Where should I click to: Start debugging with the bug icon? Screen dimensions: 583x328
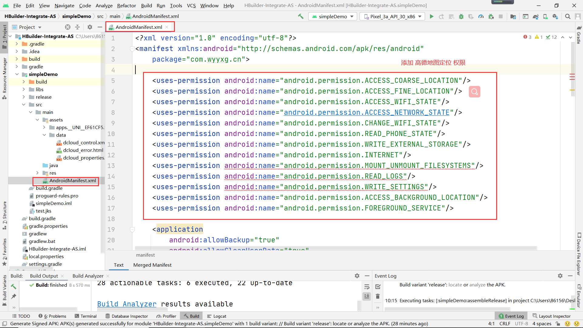tap(461, 16)
